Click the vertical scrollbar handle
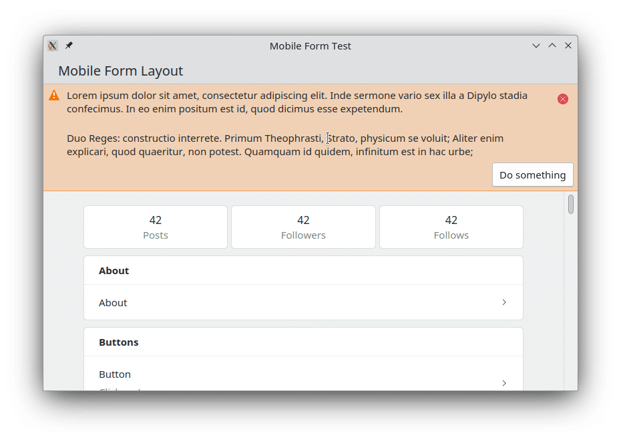 [571, 205]
